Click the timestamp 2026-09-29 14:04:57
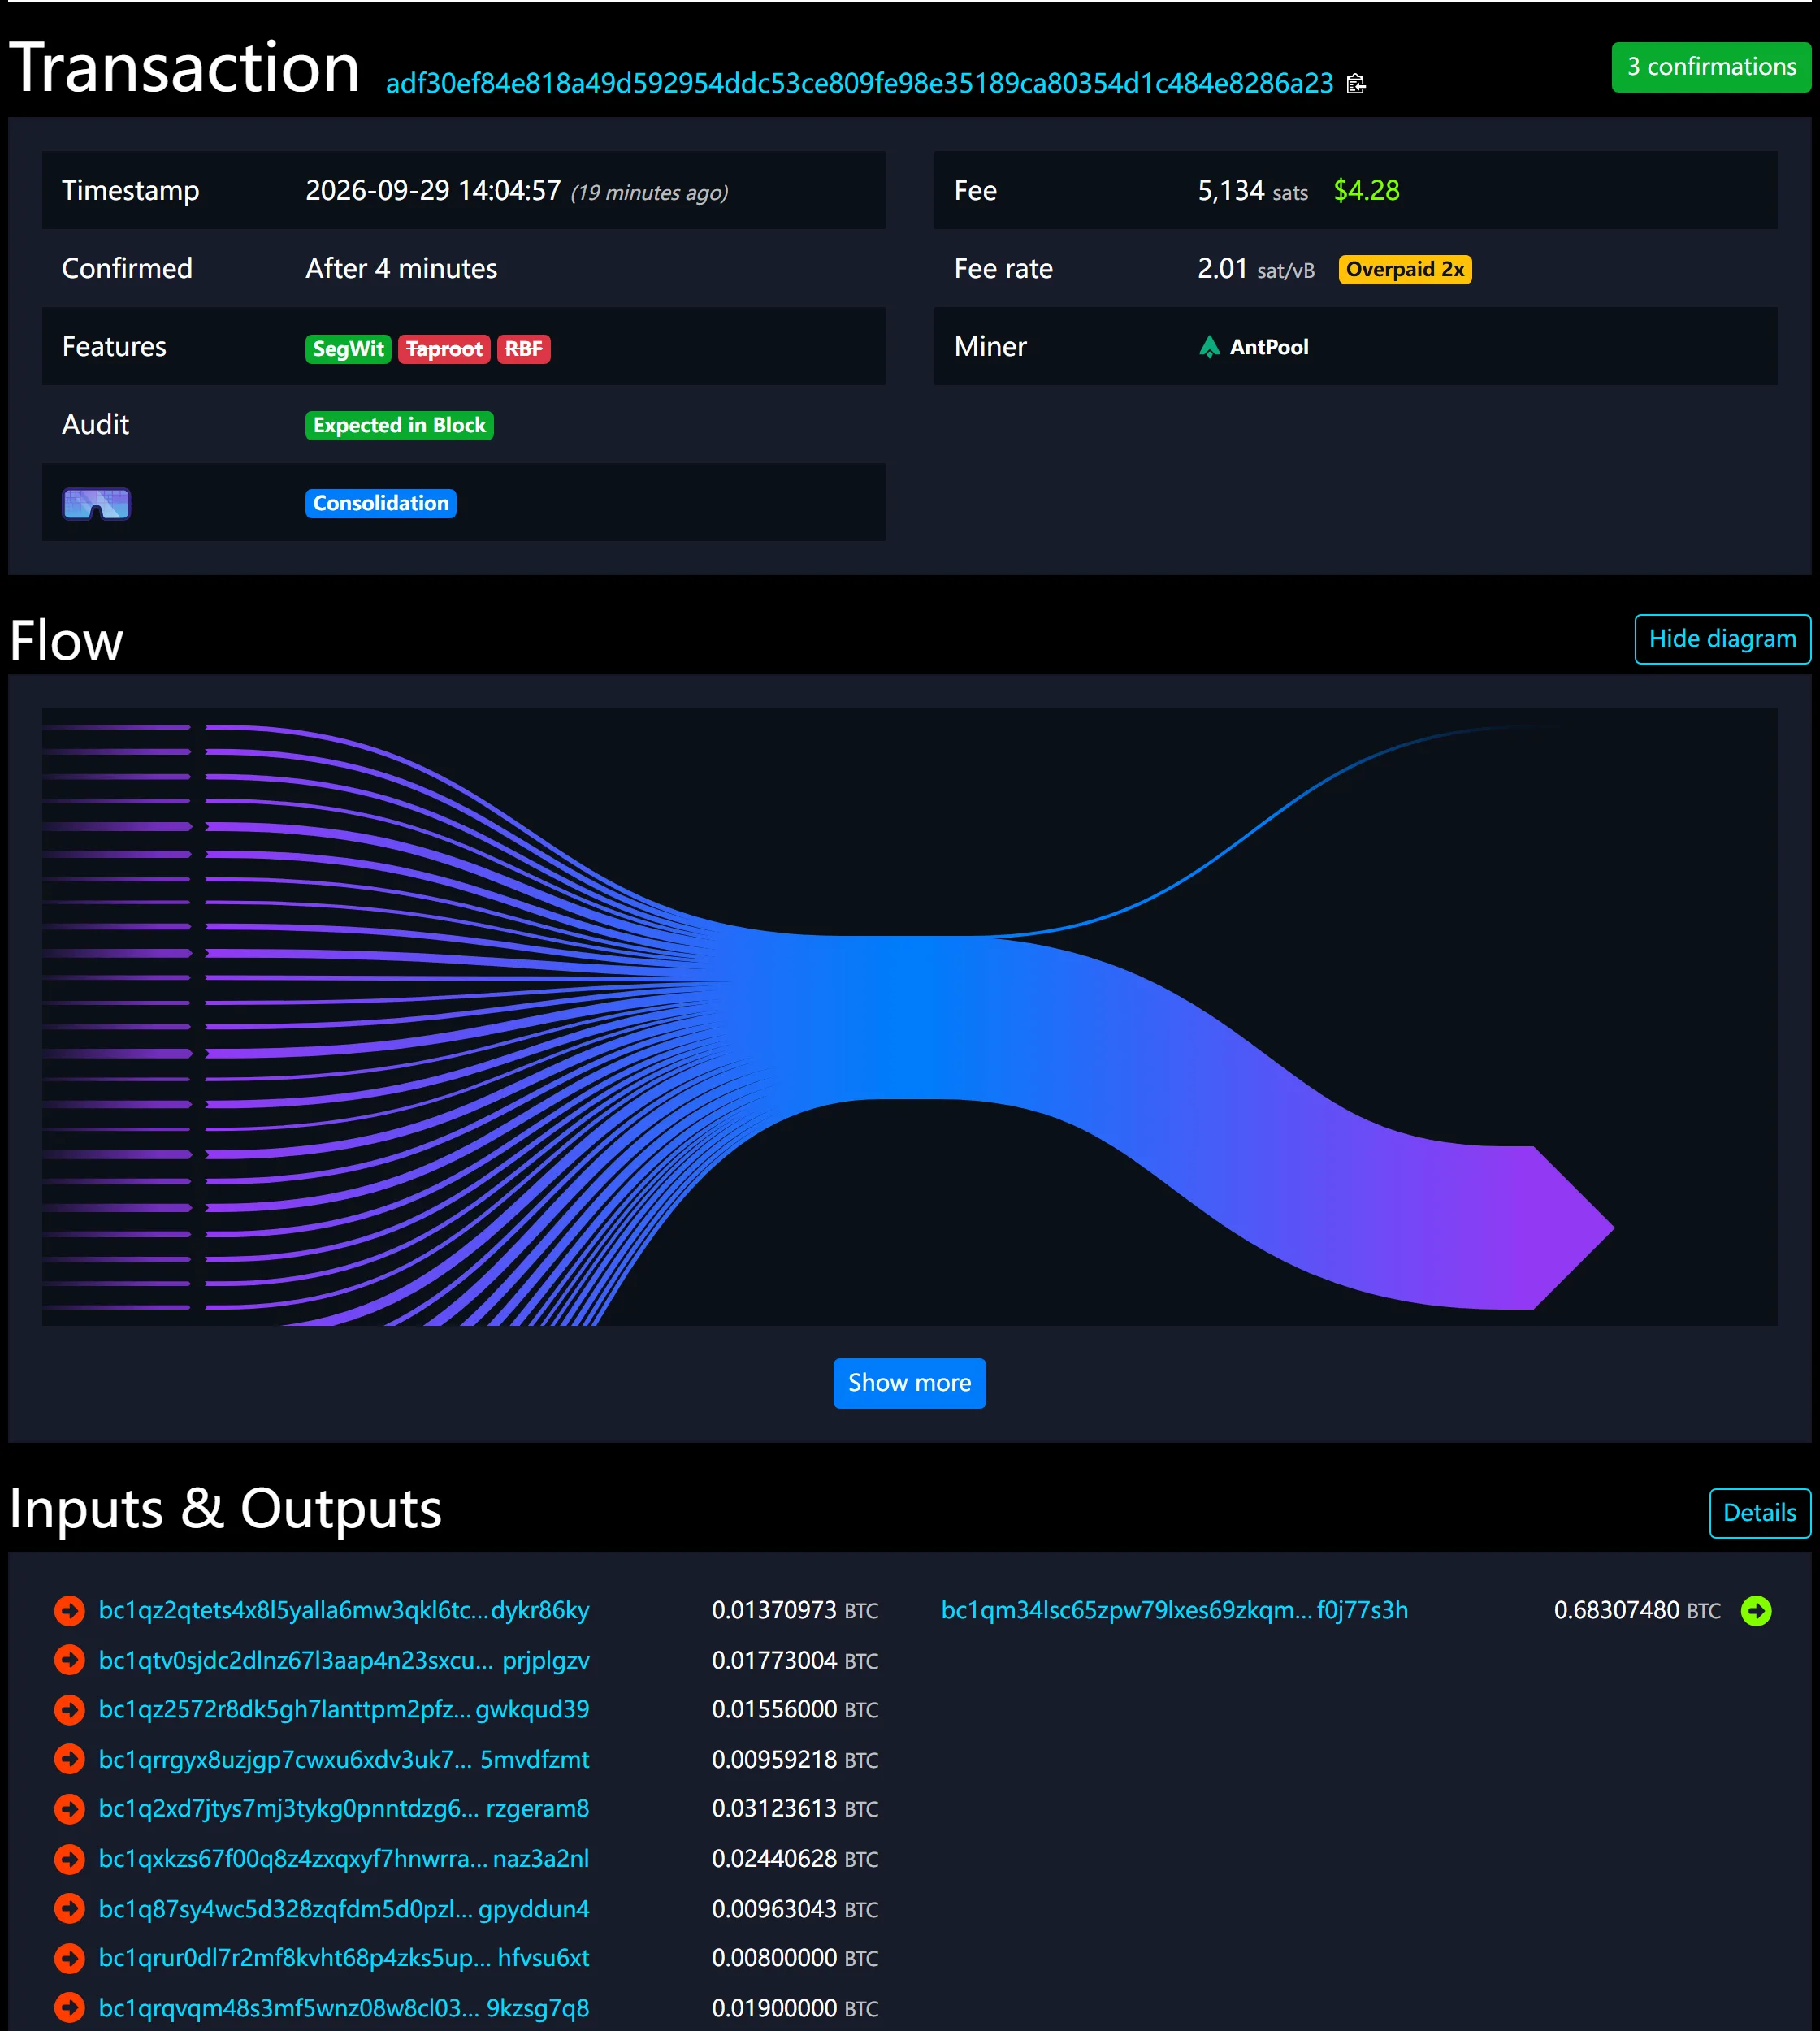 (x=433, y=190)
